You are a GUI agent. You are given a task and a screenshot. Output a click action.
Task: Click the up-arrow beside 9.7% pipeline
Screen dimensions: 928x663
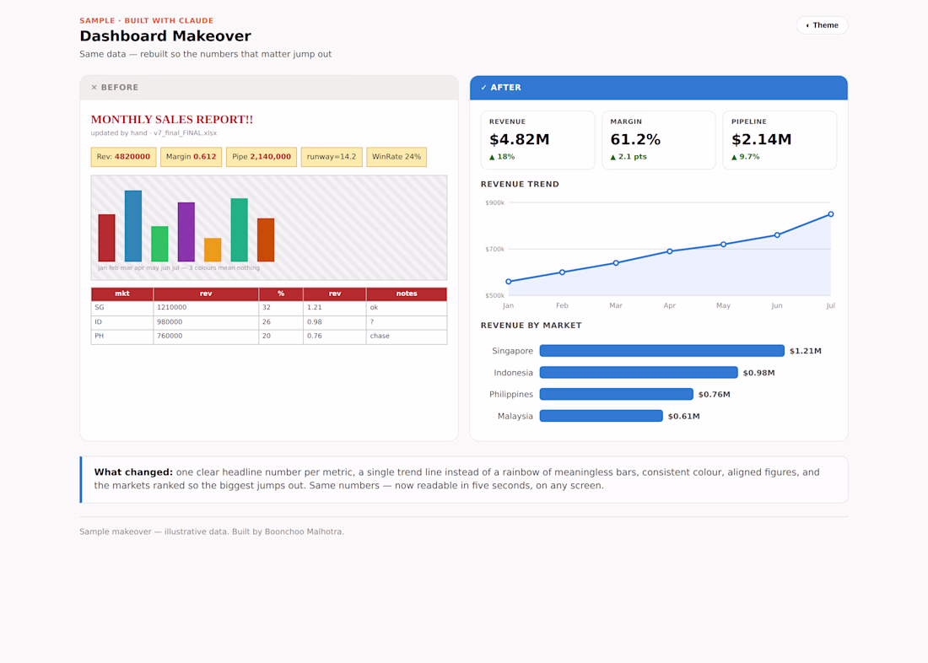[734, 158]
